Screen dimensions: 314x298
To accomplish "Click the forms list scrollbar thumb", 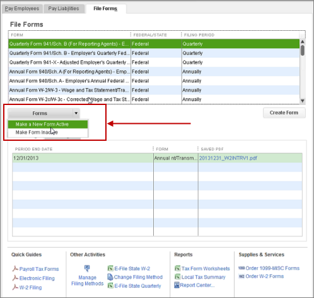I will (x=303, y=50).
